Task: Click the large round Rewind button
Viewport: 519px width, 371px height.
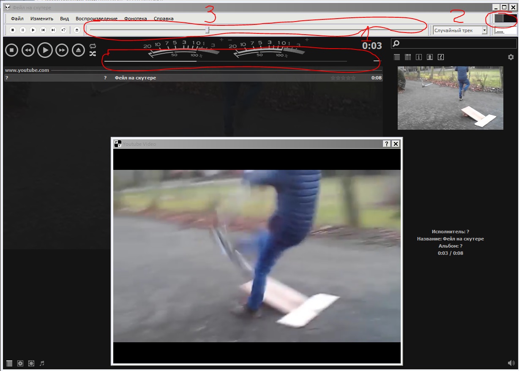Action: click(28, 50)
